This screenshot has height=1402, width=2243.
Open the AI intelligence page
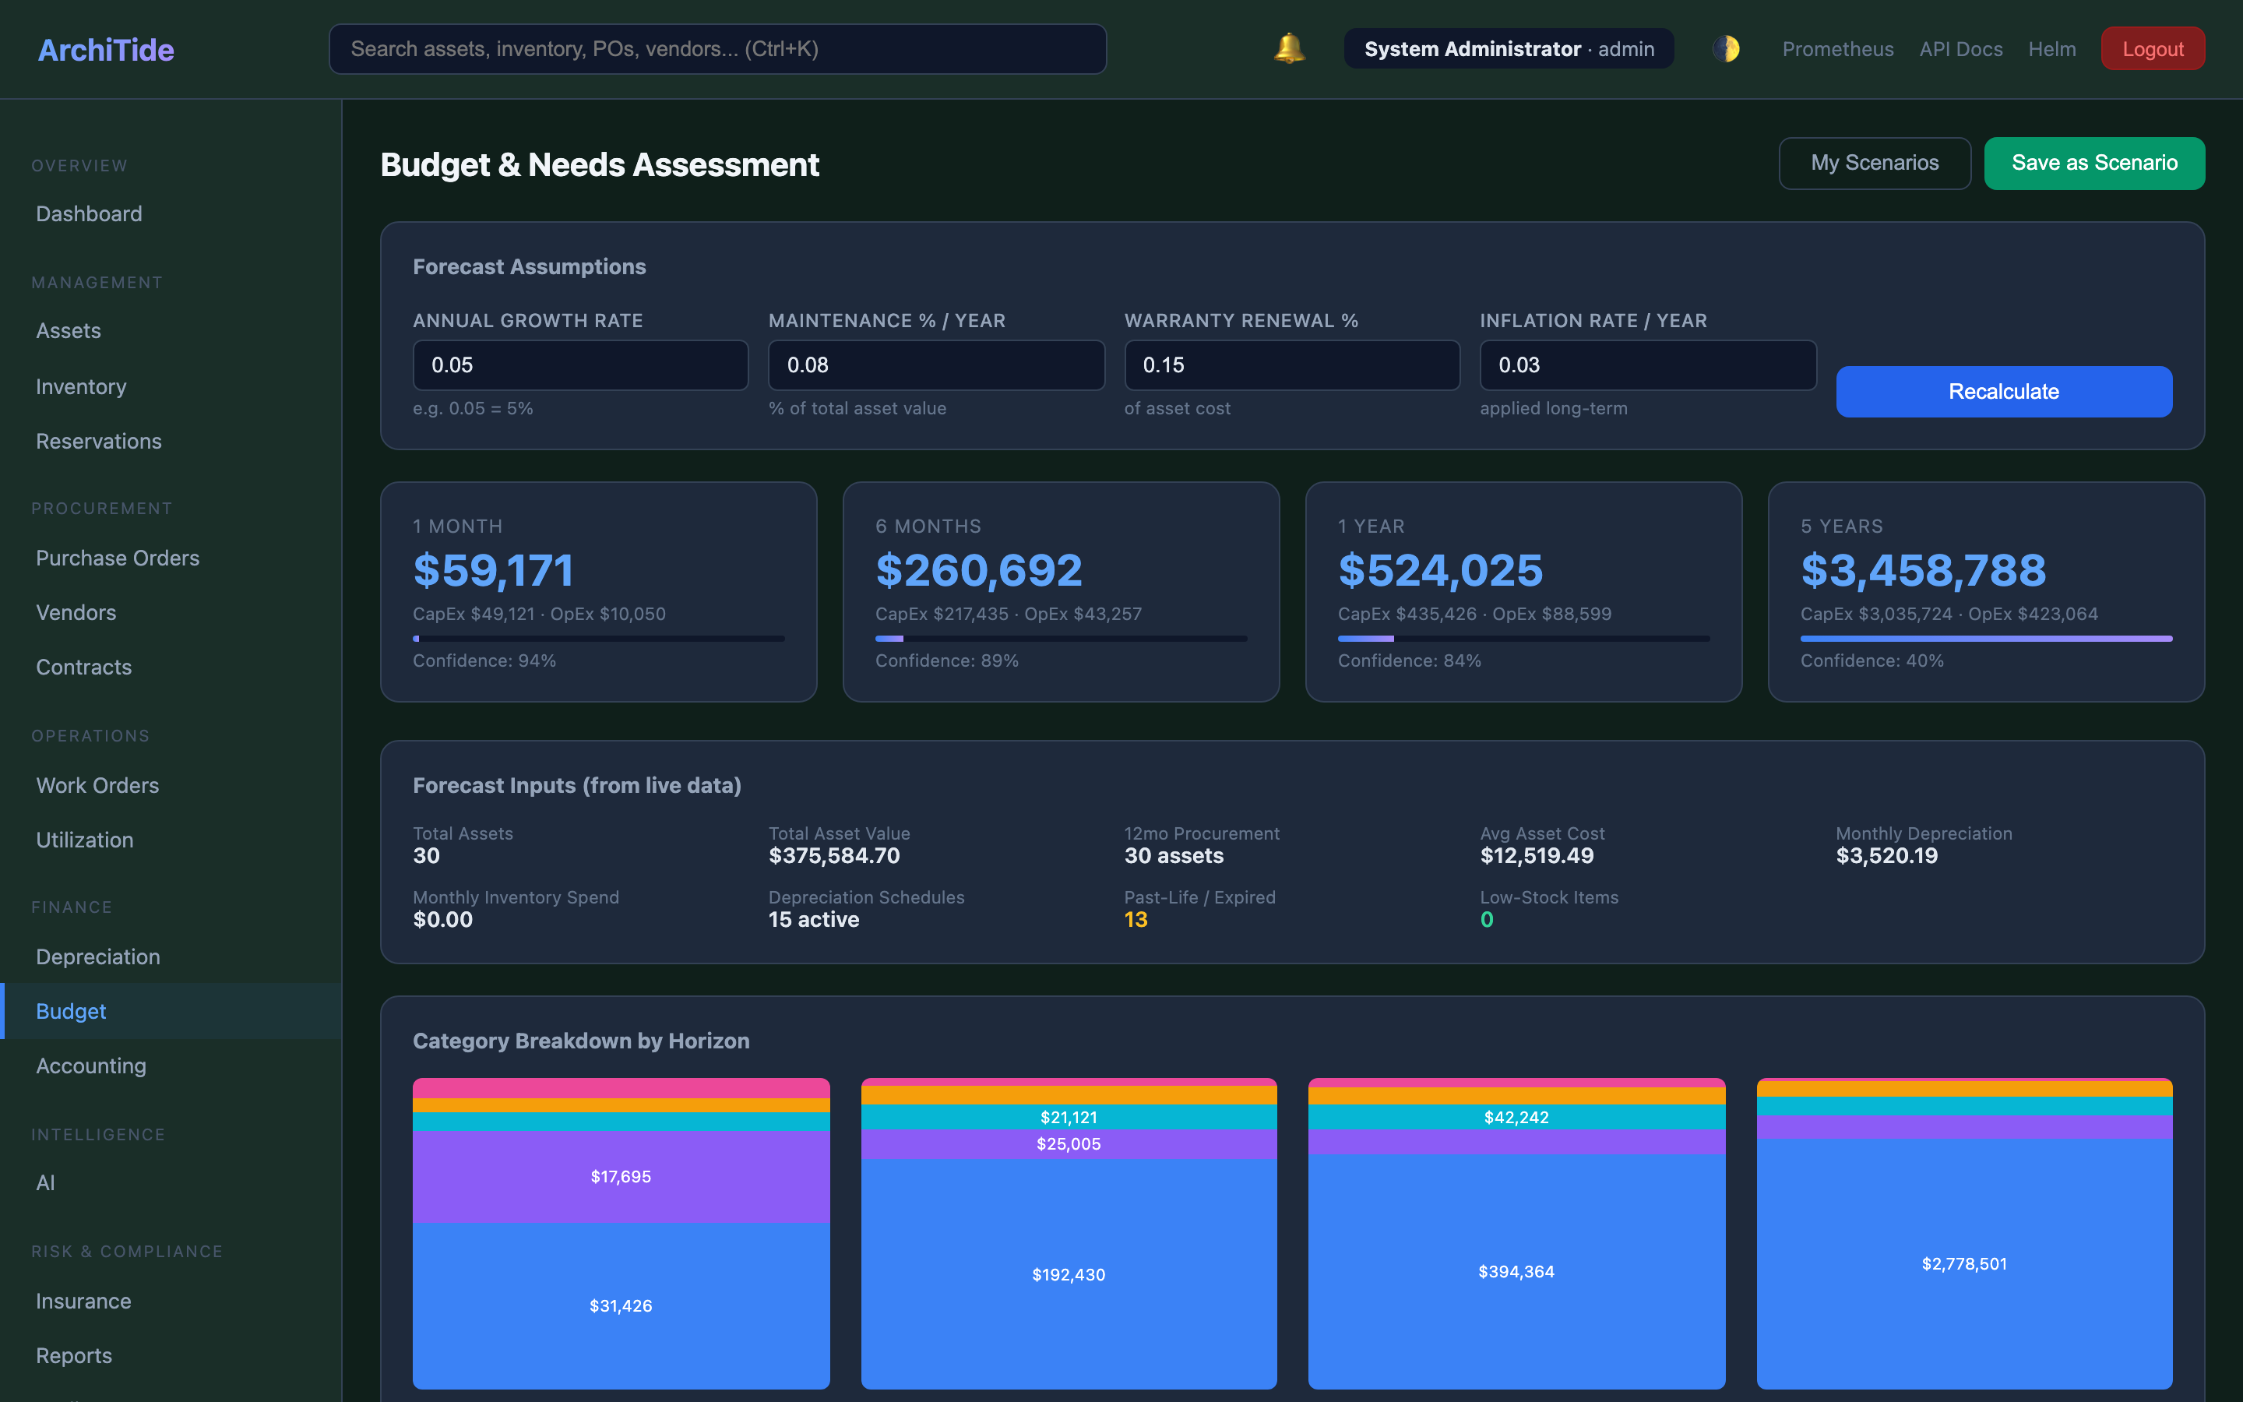[x=44, y=1182]
